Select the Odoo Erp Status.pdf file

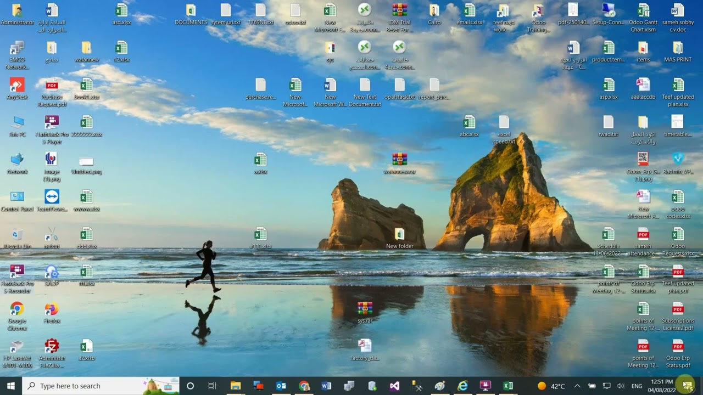tap(678, 353)
